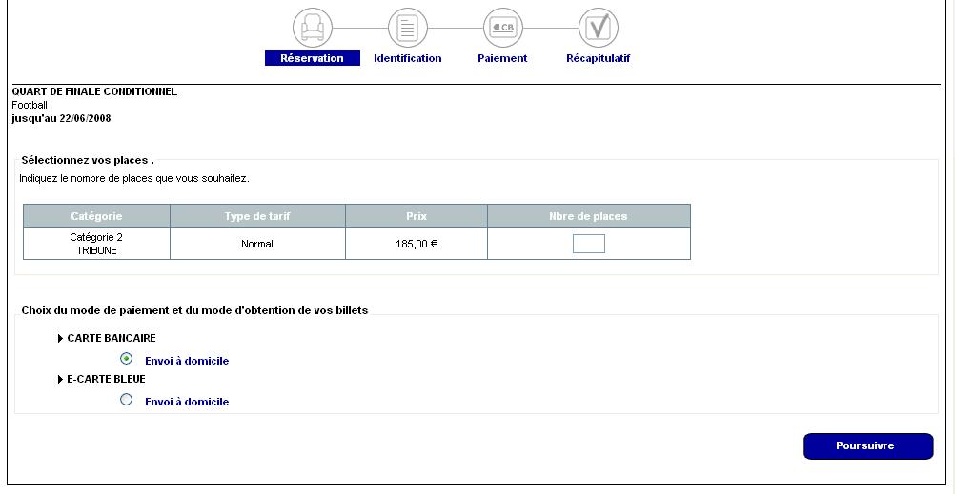Go to the Identification step label

(x=407, y=58)
